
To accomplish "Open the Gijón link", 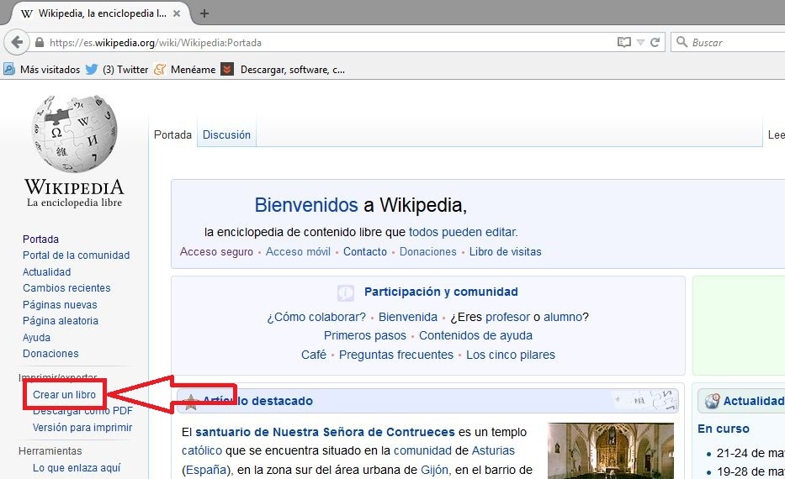I will pyautogui.click(x=434, y=470).
